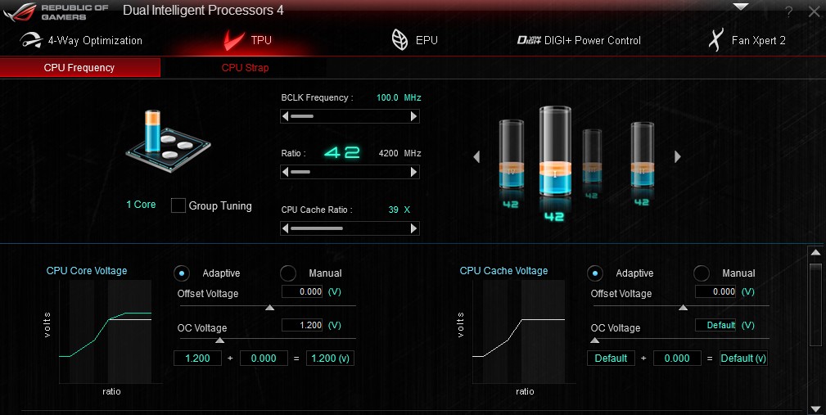Open the 4-Way Optimization tab
The width and height of the screenshot is (826, 415).
82,41
